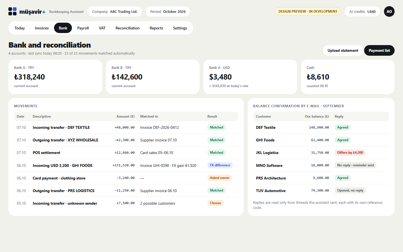Switch to the VAT tab

coord(102,28)
